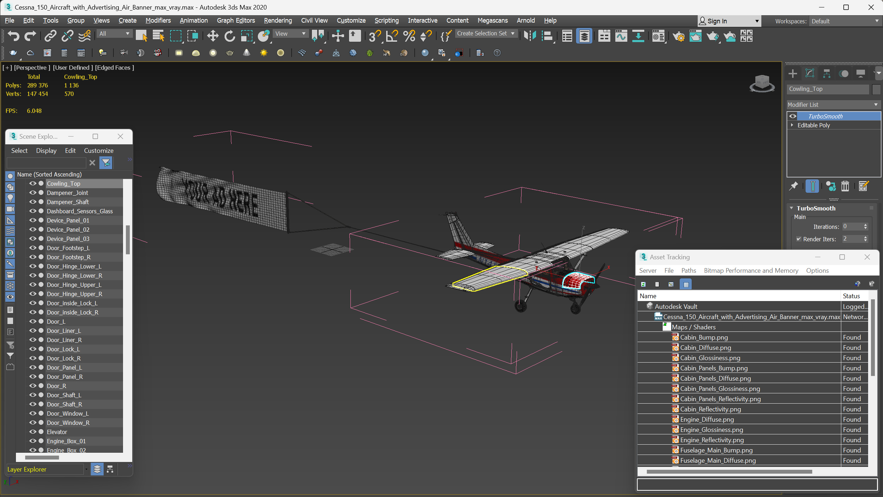Click the Layer Explorer layers icon
883x497 pixels.
(x=97, y=469)
